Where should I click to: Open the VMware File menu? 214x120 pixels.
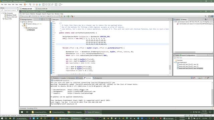(x=2, y=4)
